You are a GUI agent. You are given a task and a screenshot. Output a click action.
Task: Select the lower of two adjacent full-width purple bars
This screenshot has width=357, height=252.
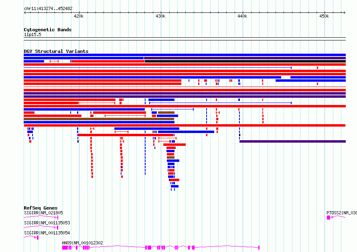coord(185,97)
